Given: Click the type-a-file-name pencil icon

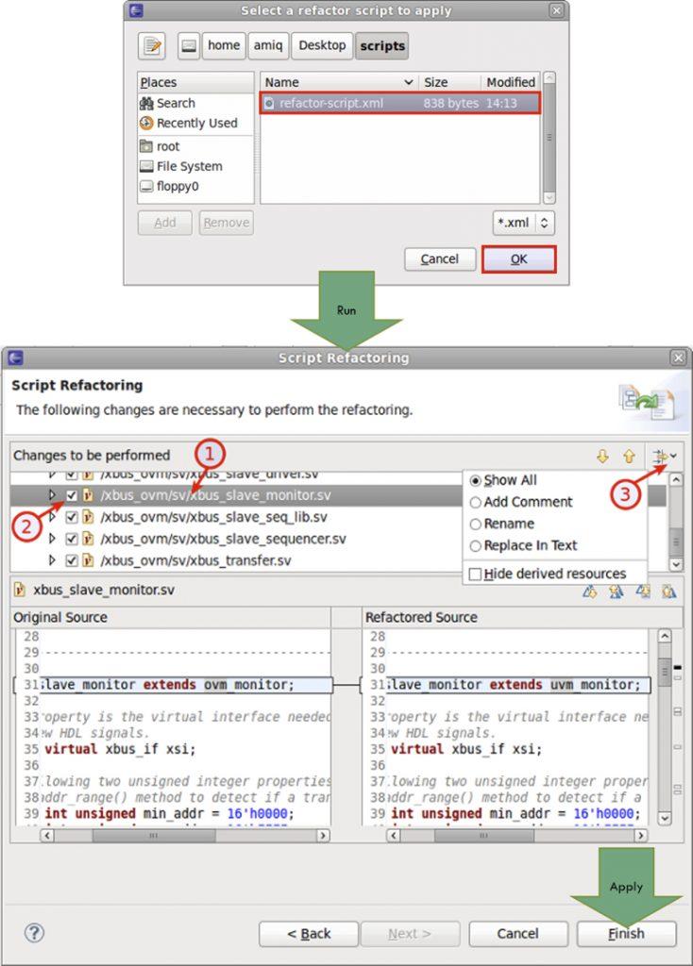Looking at the screenshot, I should pyautogui.click(x=152, y=46).
